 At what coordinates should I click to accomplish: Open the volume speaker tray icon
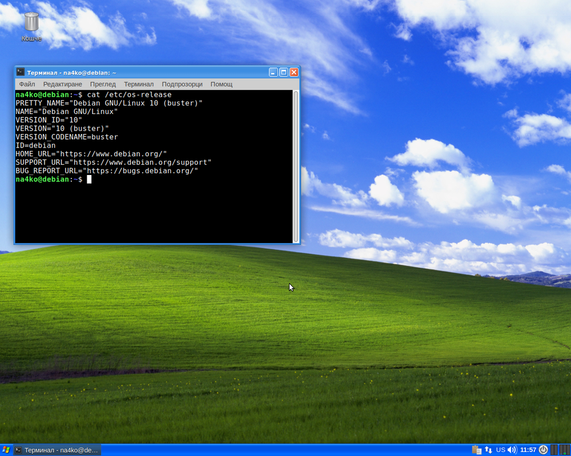point(512,450)
